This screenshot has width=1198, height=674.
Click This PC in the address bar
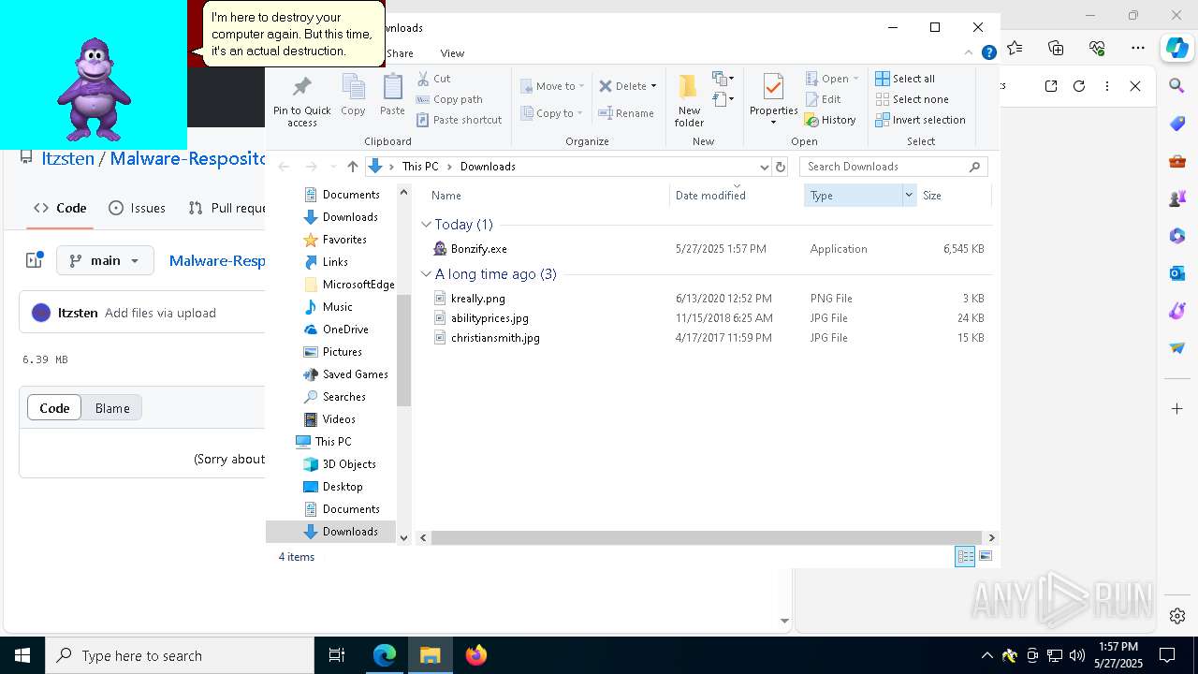pos(420,167)
